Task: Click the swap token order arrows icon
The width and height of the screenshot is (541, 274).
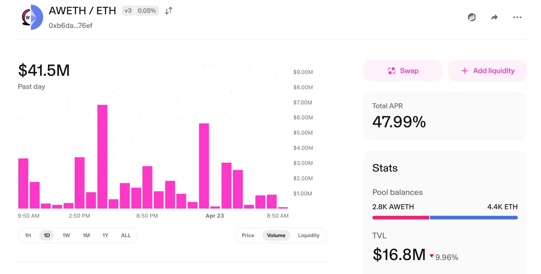Action: click(x=169, y=11)
